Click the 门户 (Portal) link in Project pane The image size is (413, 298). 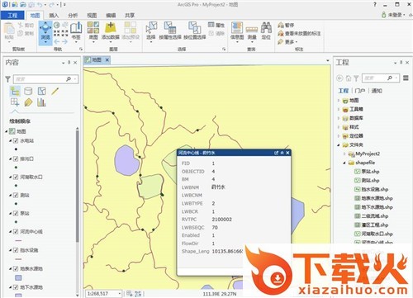coord(360,91)
